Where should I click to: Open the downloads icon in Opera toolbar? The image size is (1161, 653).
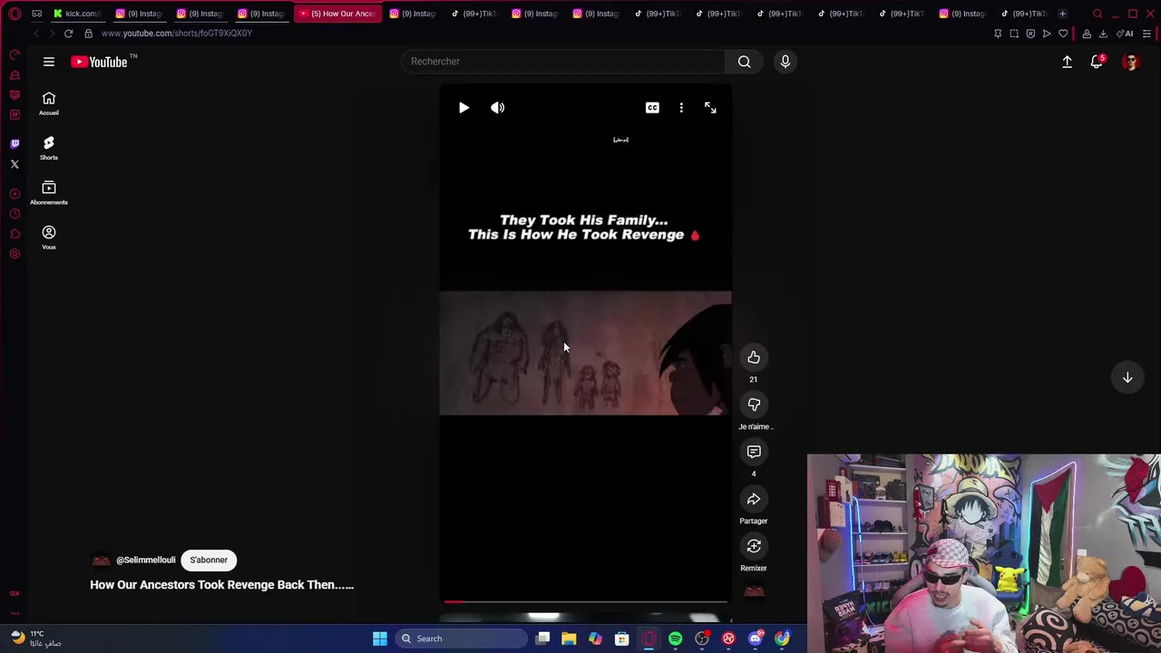[x=1103, y=34]
